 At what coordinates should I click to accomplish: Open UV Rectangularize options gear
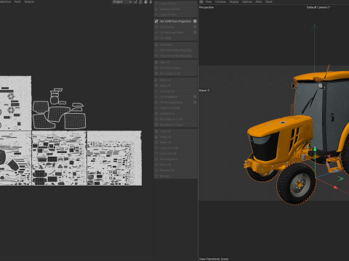pyautogui.click(x=195, y=102)
